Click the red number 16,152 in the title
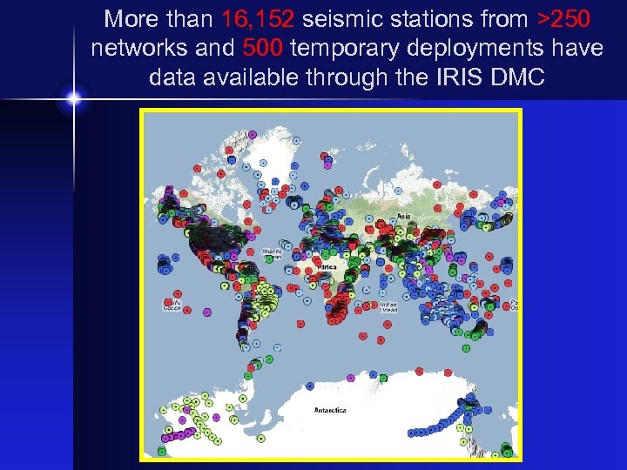627x470 pixels. [258, 19]
